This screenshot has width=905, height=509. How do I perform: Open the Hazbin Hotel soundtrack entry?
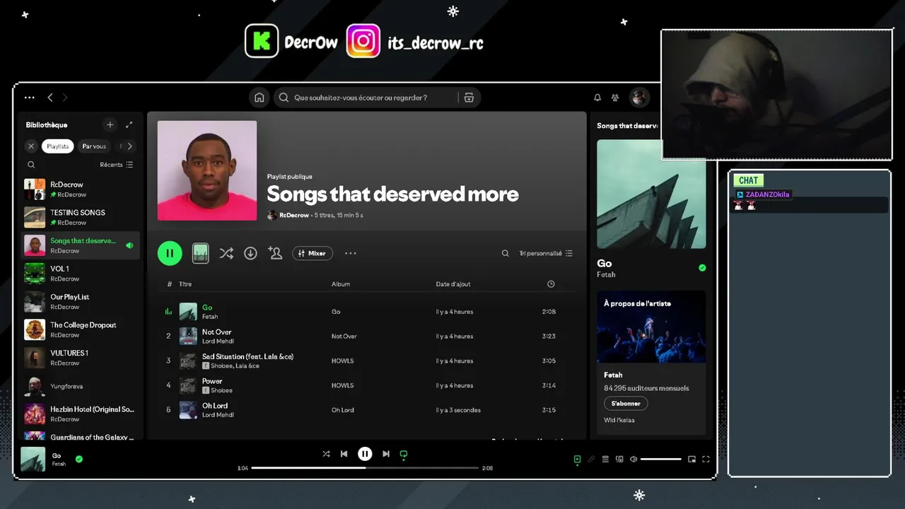(x=81, y=414)
